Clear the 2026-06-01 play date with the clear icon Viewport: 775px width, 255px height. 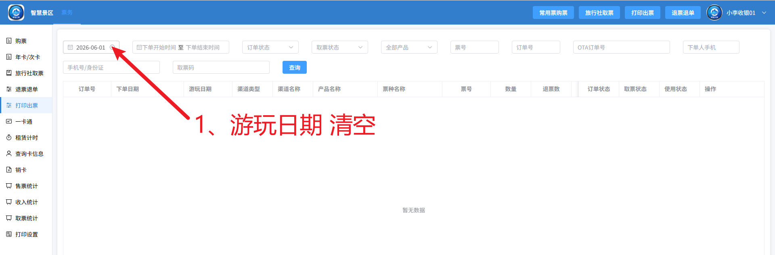click(x=112, y=47)
